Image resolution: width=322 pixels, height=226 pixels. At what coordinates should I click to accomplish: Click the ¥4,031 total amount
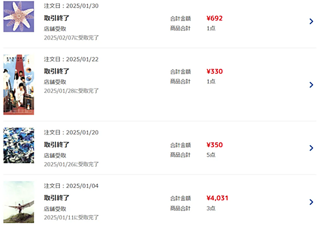point(217,198)
